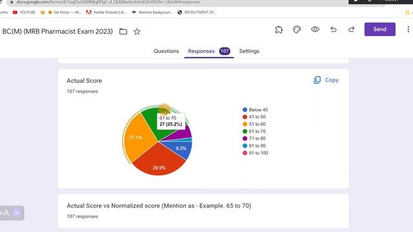Open the Adobe Podcast bookmark
This screenshot has width=413, height=232.
[106, 12]
